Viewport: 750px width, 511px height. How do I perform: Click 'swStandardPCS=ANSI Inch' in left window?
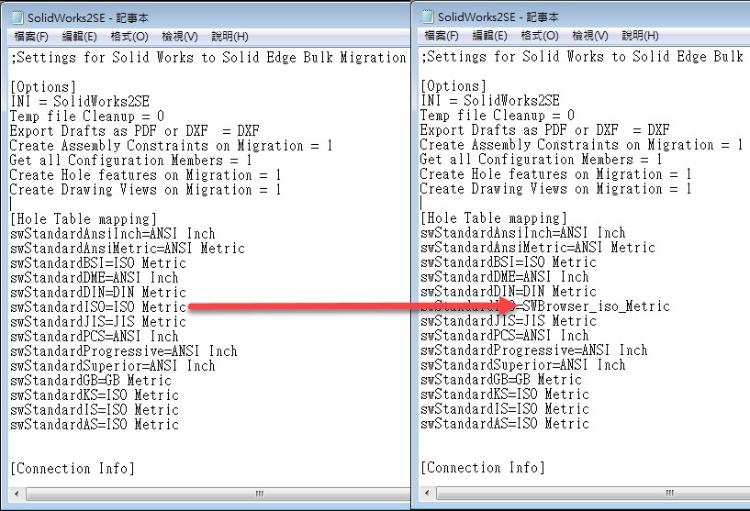[x=95, y=337]
